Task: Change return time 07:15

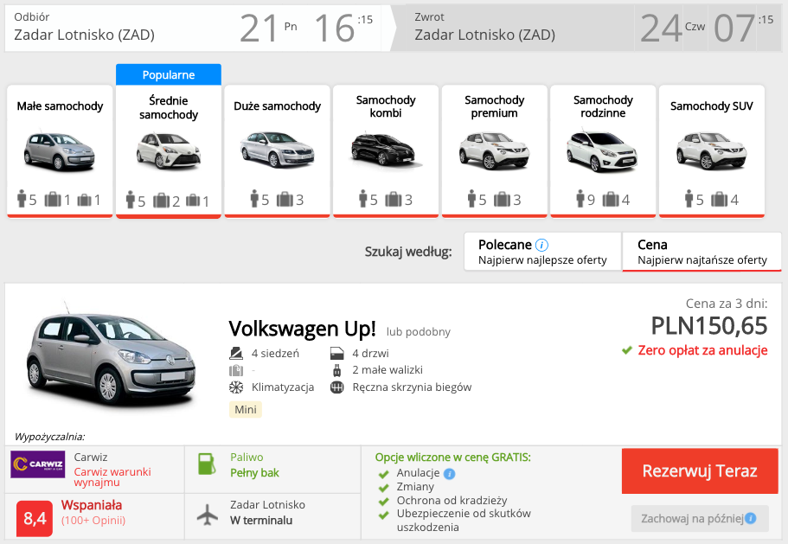Action: [744, 29]
